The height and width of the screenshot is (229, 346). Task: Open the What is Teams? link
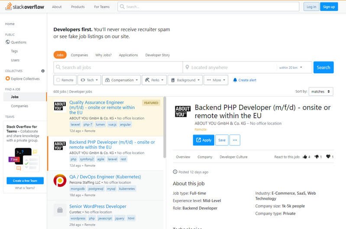pos(25,188)
